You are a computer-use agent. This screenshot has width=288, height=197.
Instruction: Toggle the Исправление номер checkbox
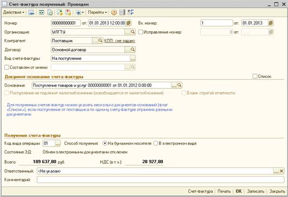tap(141, 32)
